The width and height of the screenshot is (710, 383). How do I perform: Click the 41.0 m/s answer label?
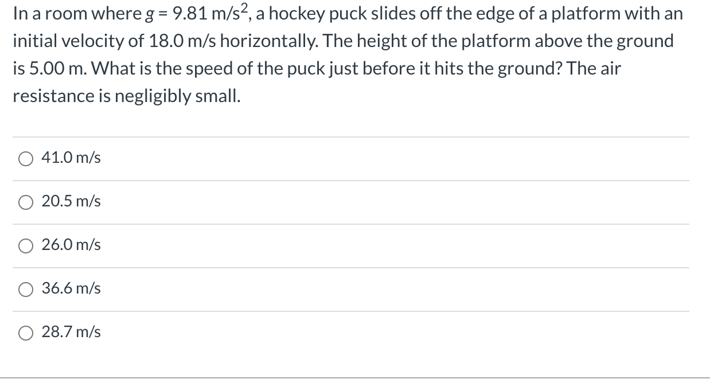pos(70,158)
